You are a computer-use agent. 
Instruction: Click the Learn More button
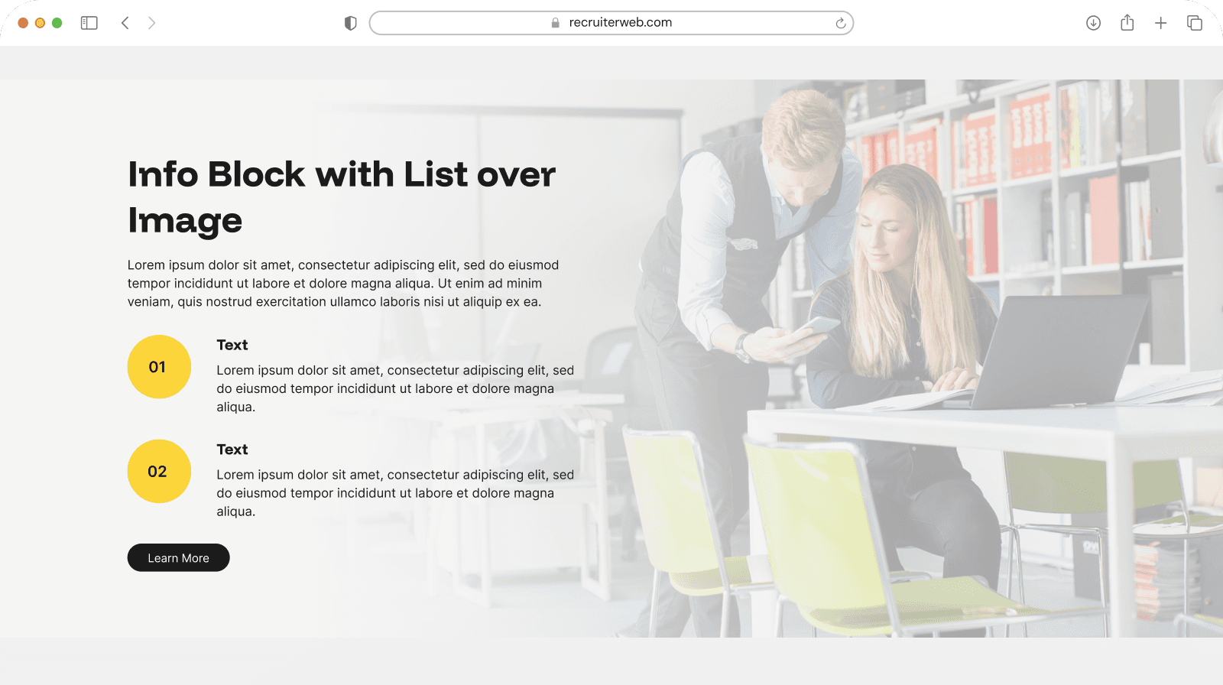pos(178,557)
